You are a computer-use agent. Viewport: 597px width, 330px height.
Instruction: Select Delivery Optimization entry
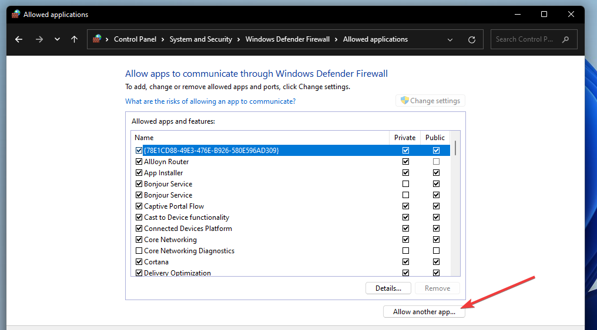177,273
